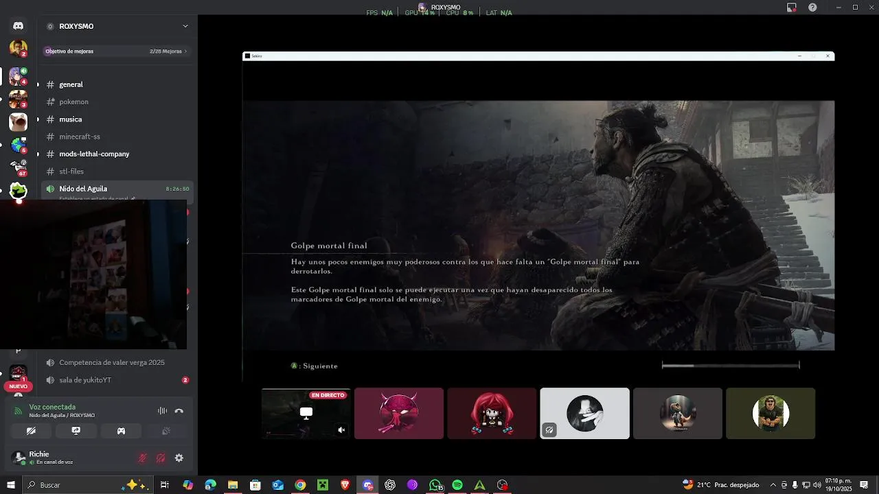This screenshot has height=494, width=879.
Task: Select the dinosaur avatar participant tile
Action: coord(678,413)
